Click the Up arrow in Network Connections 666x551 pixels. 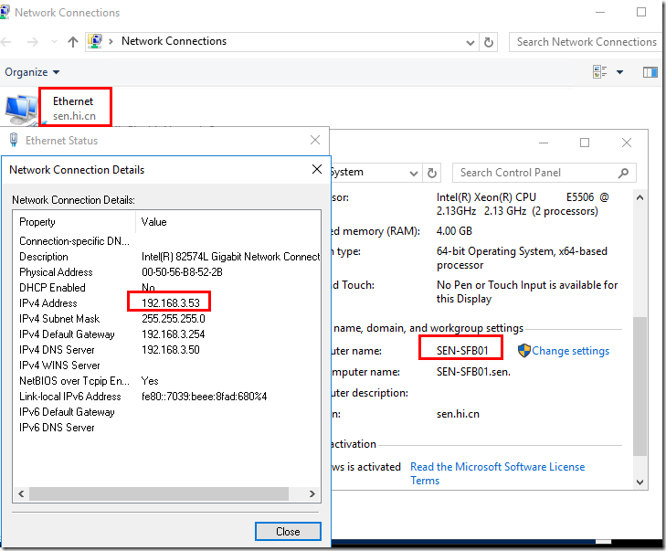(73, 42)
